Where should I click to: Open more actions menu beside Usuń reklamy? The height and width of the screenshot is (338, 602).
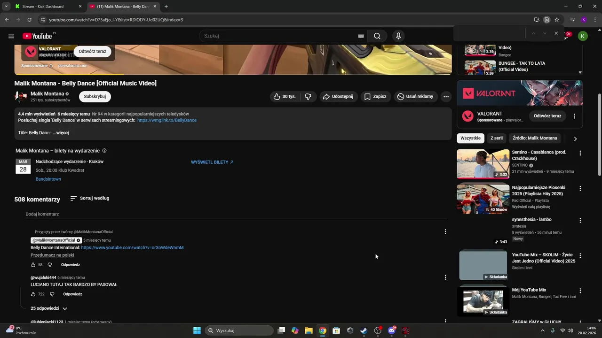coord(446,97)
